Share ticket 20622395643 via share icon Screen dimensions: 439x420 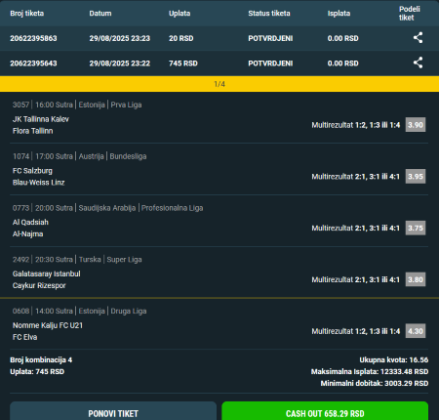418,63
